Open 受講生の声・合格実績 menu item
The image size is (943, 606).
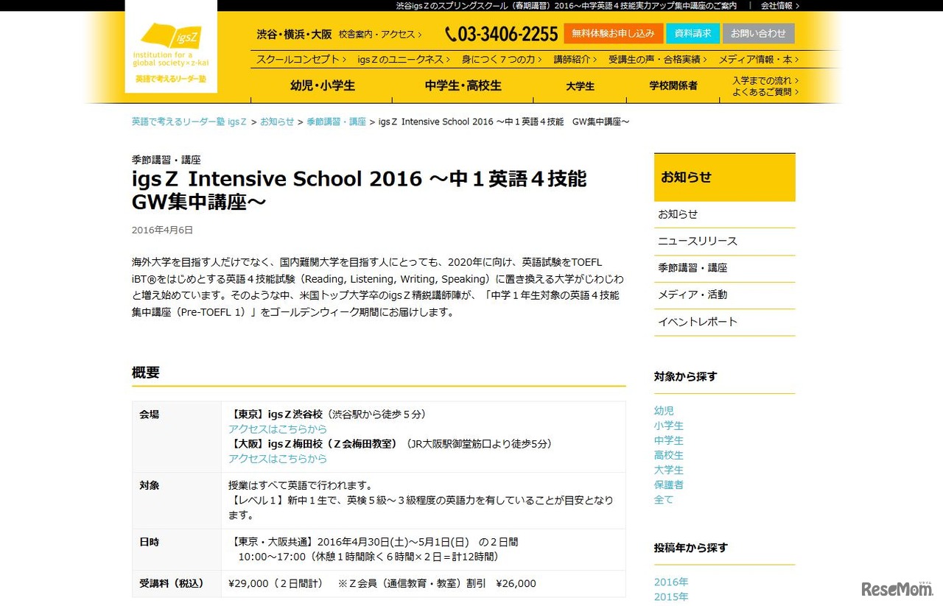tap(658, 60)
